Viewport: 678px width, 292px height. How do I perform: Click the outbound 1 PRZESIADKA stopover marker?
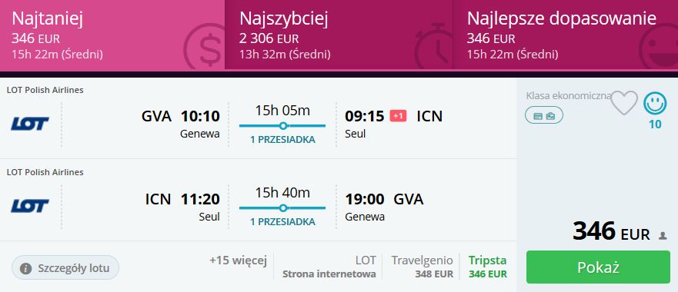tap(282, 126)
